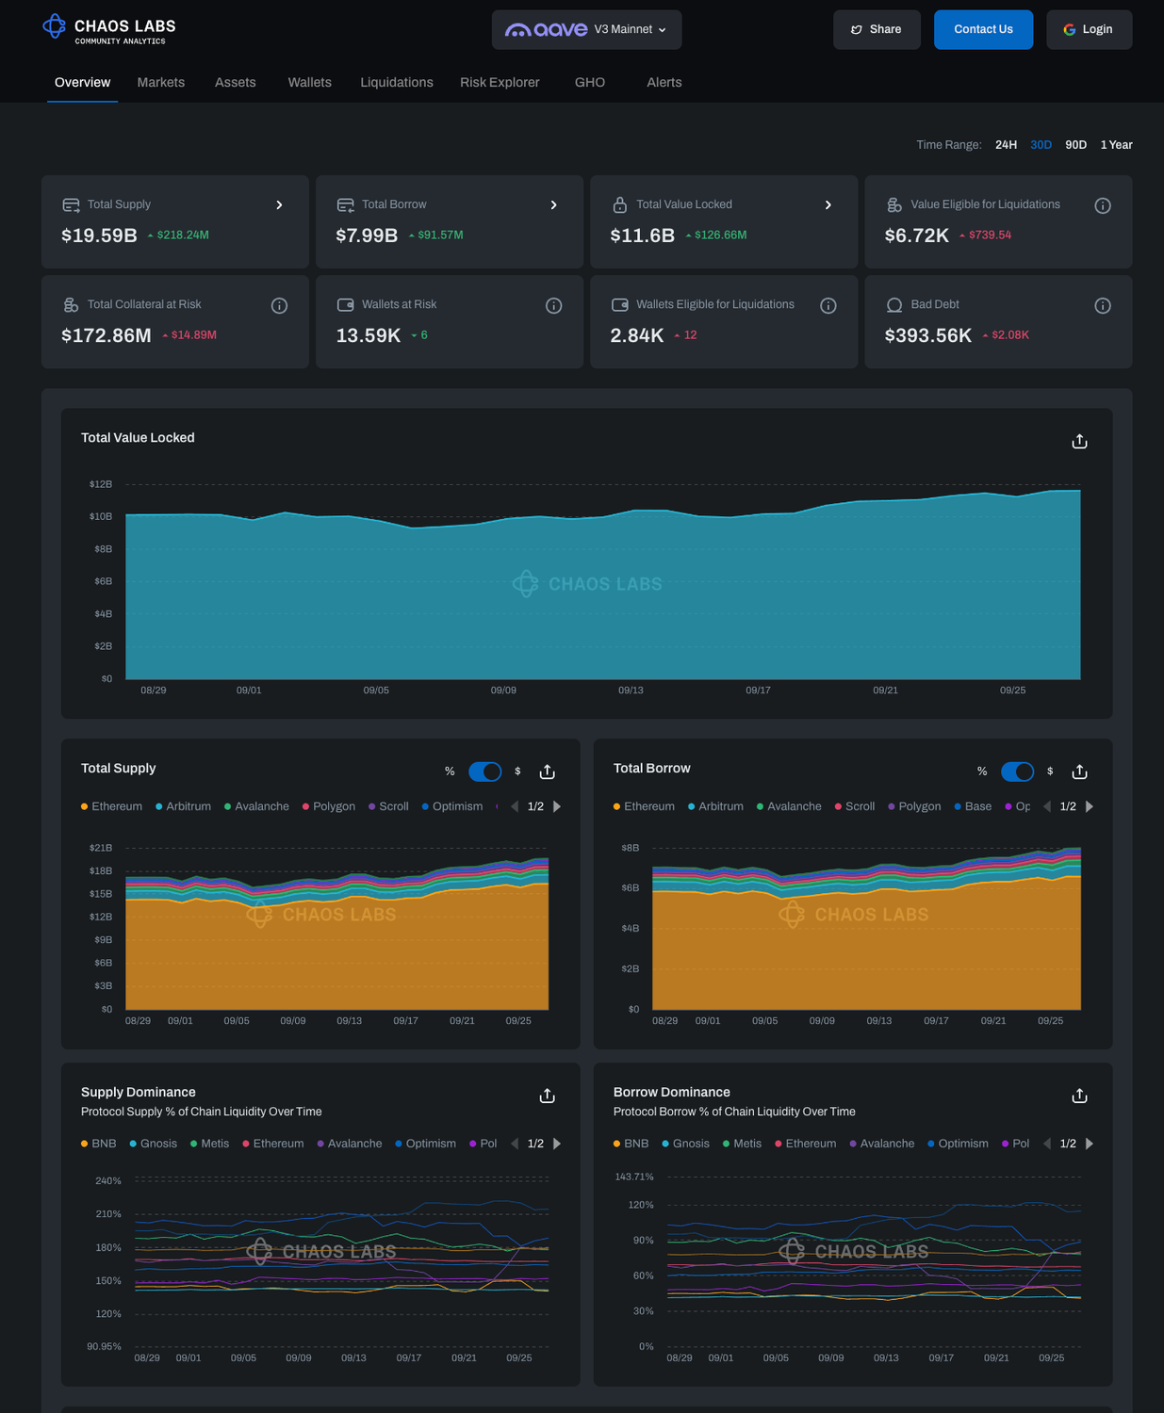
Task: Show info for Total Collateral at Risk
Action: click(279, 306)
